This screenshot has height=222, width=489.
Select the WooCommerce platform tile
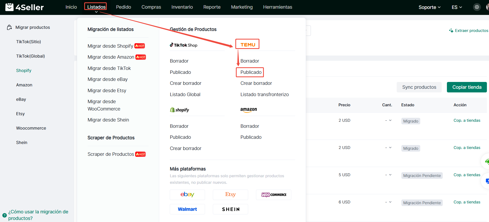(274, 195)
